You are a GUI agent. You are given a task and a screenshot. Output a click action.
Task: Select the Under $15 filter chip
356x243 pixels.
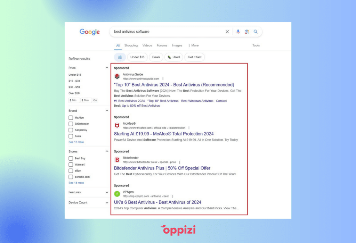click(137, 57)
